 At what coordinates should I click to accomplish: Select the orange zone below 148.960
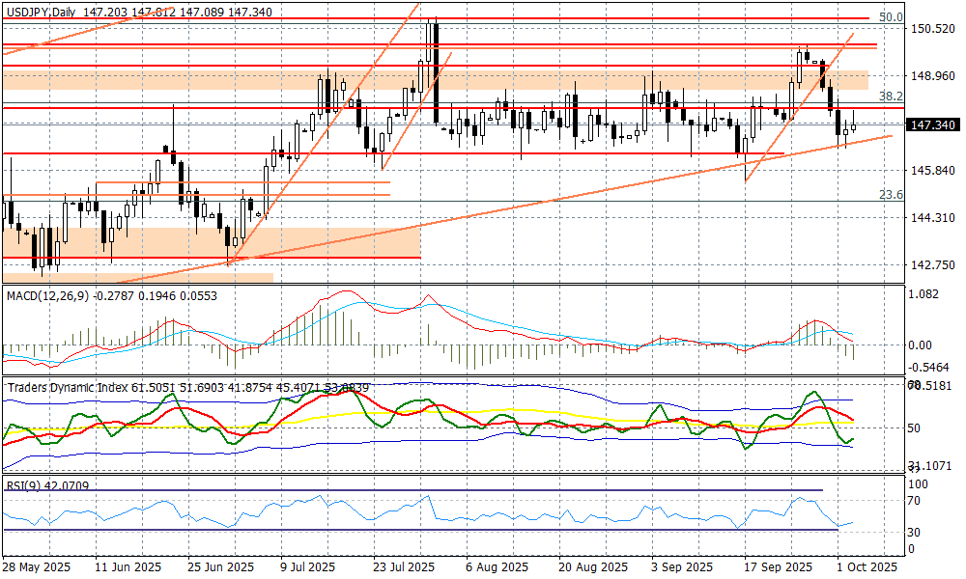click(435, 79)
